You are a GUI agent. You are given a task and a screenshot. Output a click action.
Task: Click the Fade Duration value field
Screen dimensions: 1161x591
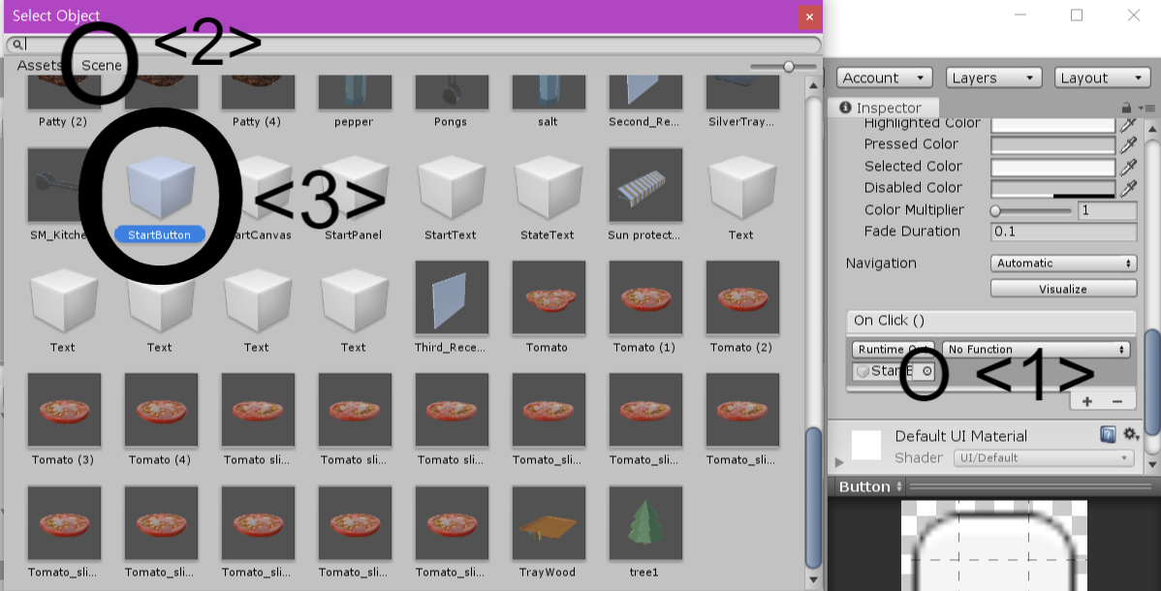(x=1063, y=232)
